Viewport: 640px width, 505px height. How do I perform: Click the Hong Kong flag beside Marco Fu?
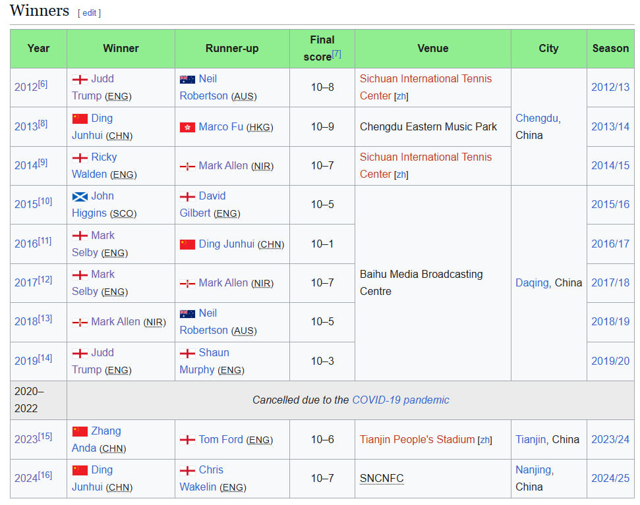(x=187, y=127)
